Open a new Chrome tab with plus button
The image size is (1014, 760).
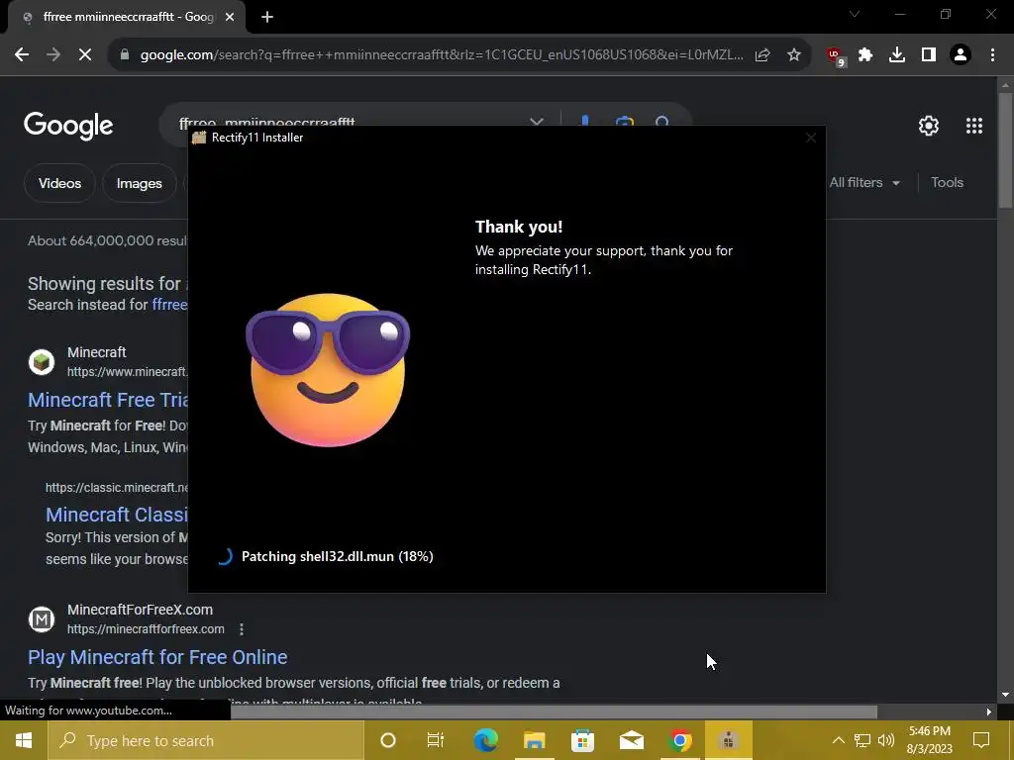click(x=267, y=17)
